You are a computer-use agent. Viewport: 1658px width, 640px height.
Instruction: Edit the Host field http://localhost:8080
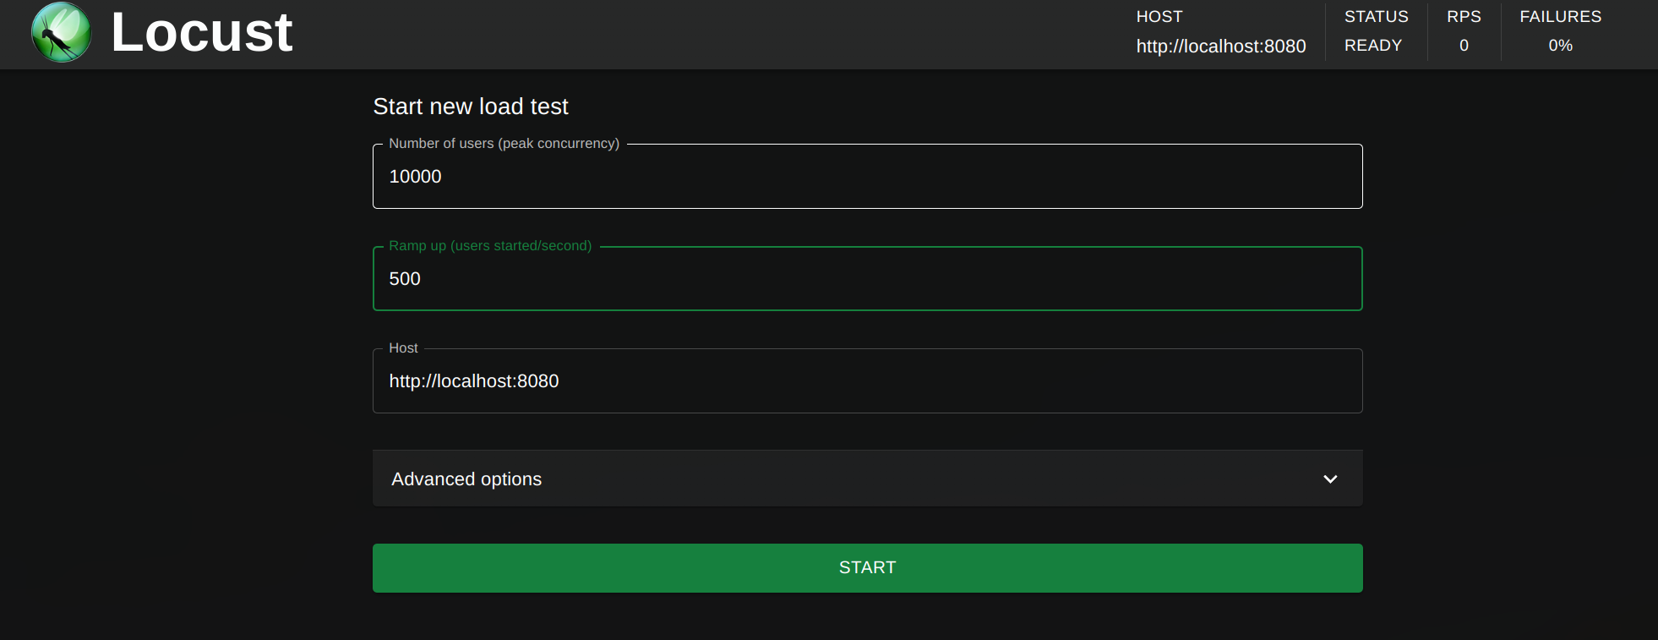pyautogui.click(x=867, y=381)
